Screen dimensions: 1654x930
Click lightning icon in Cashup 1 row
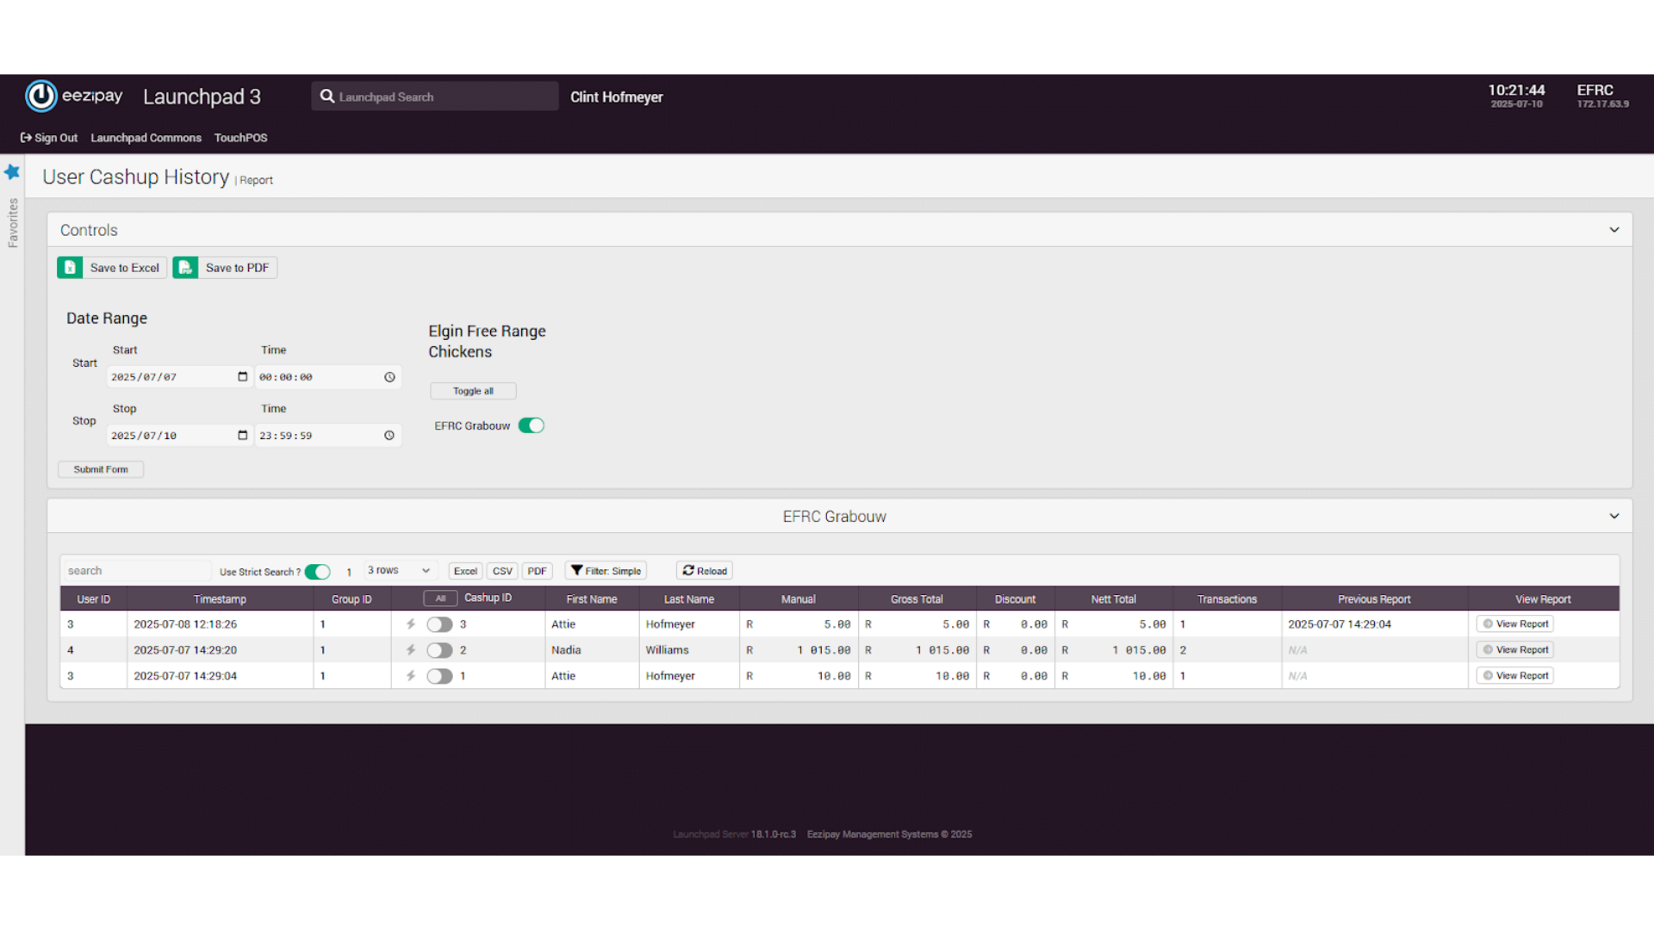pos(411,676)
